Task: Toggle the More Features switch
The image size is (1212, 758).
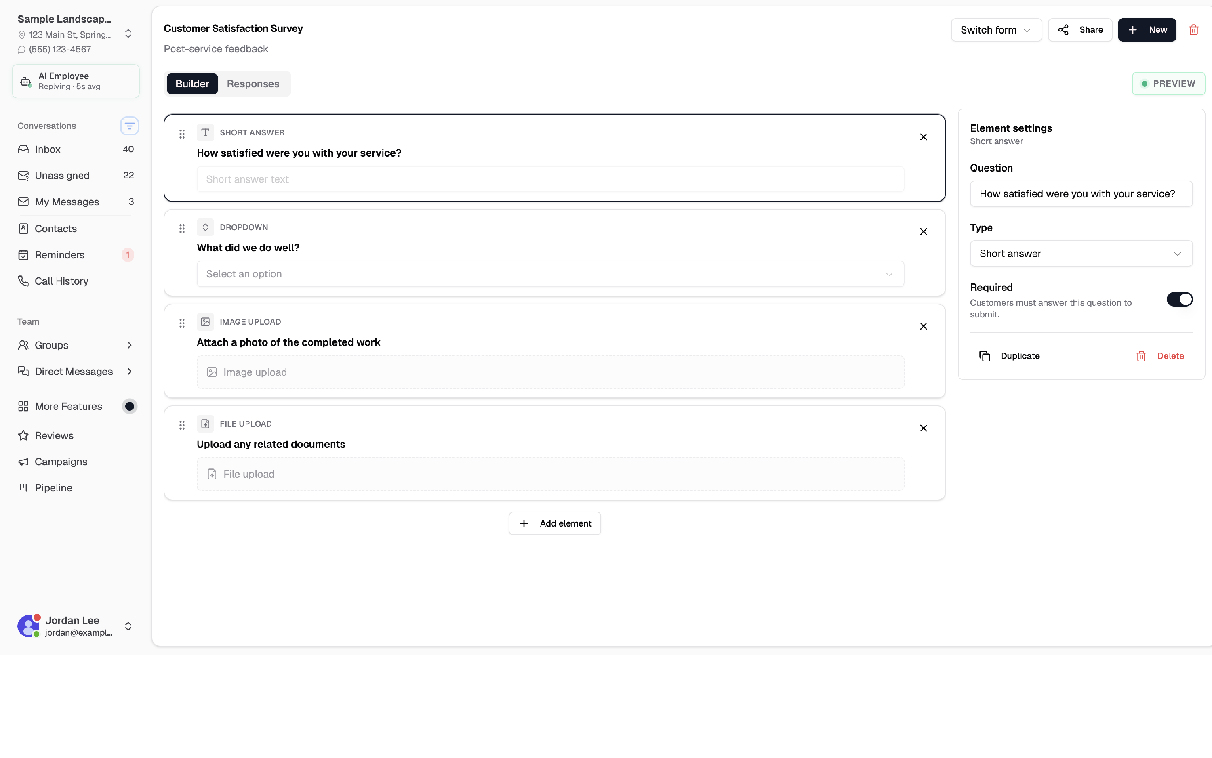Action: click(x=129, y=407)
